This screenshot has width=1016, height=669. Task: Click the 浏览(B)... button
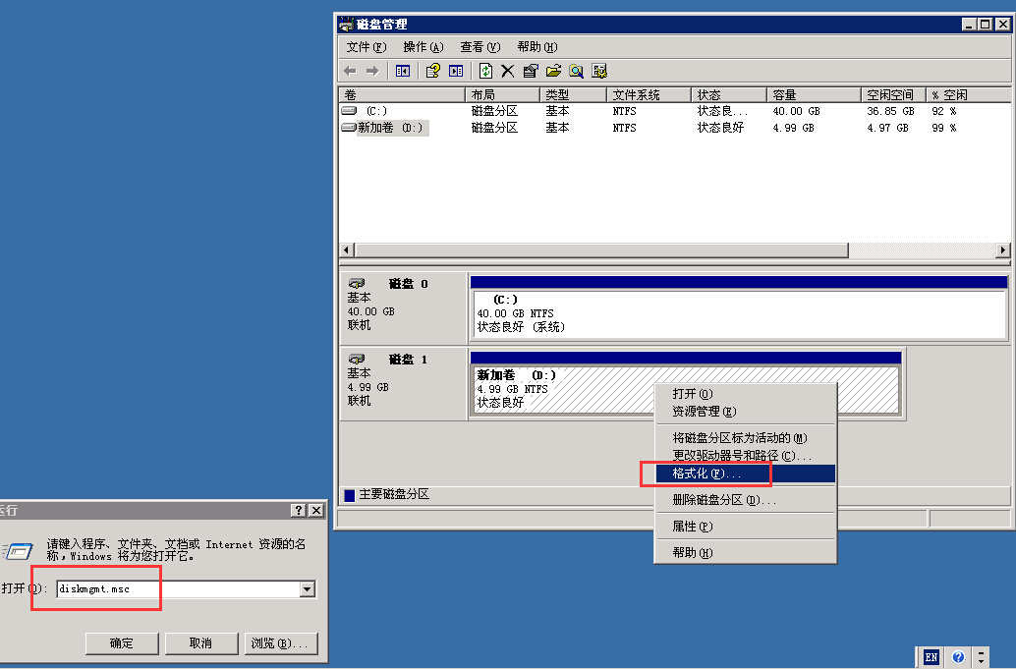pos(279,643)
